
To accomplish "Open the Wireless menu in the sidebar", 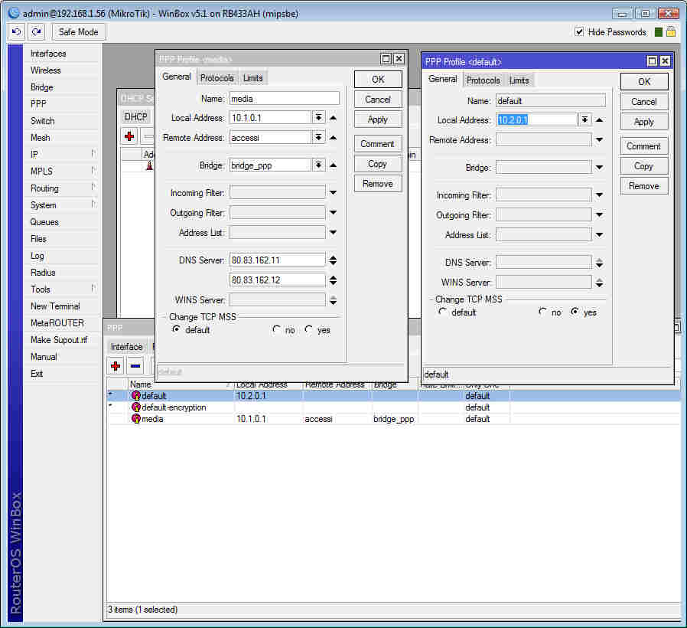I will point(46,70).
